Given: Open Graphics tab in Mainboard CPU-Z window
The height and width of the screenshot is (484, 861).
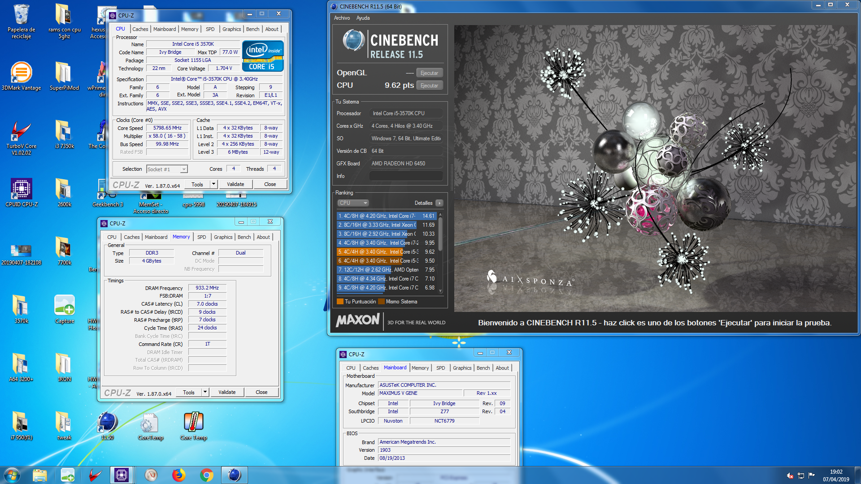Looking at the screenshot, I should pyautogui.click(x=462, y=368).
